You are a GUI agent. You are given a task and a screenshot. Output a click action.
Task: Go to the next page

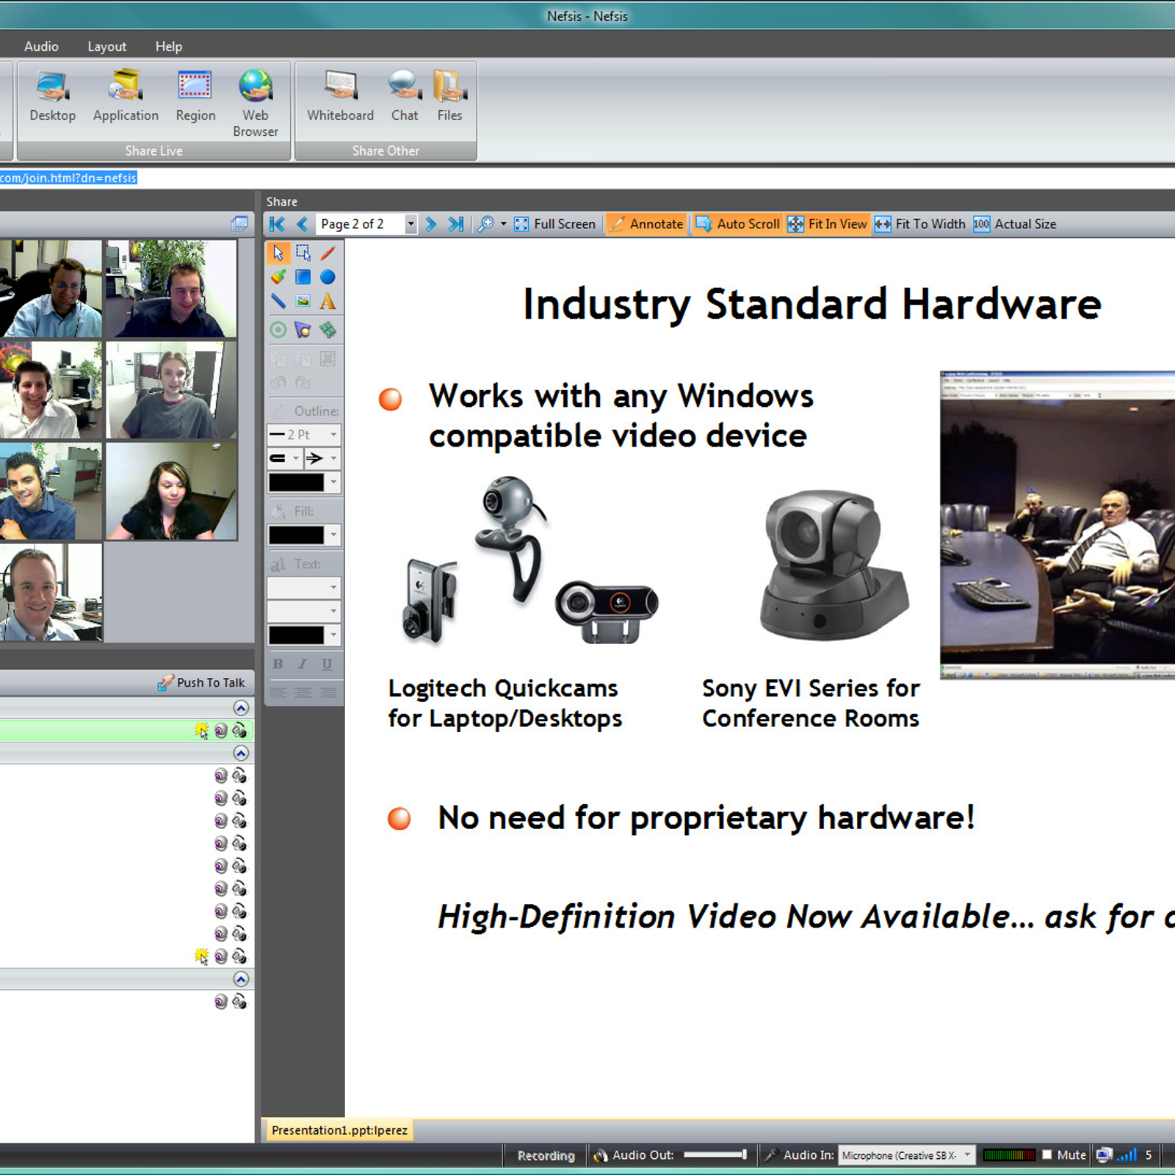tap(431, 224)
